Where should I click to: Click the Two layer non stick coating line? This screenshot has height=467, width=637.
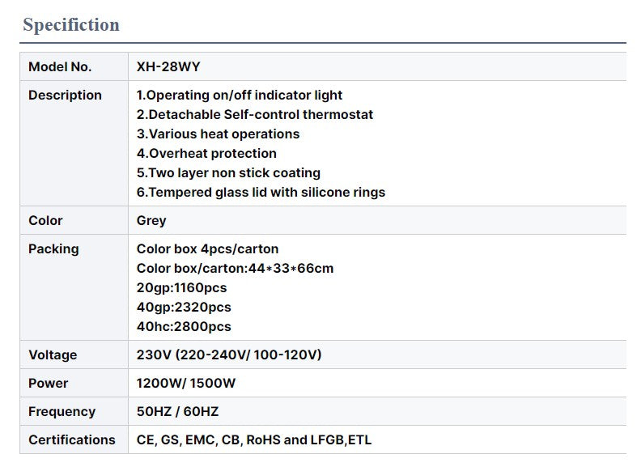[228, 173]
